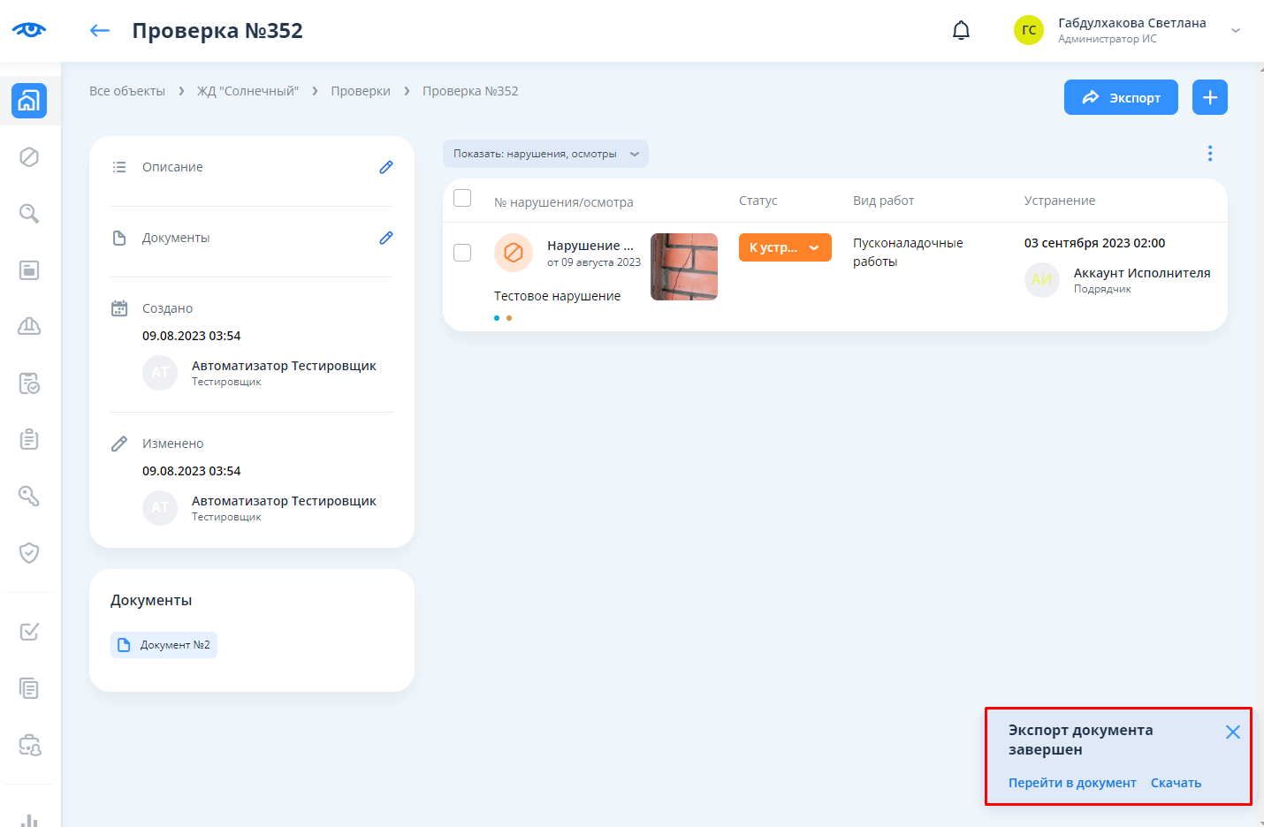Click the back arrow next to Проверка №352
The height and width of the screenshot is (827, 1264).
(100, 31)
